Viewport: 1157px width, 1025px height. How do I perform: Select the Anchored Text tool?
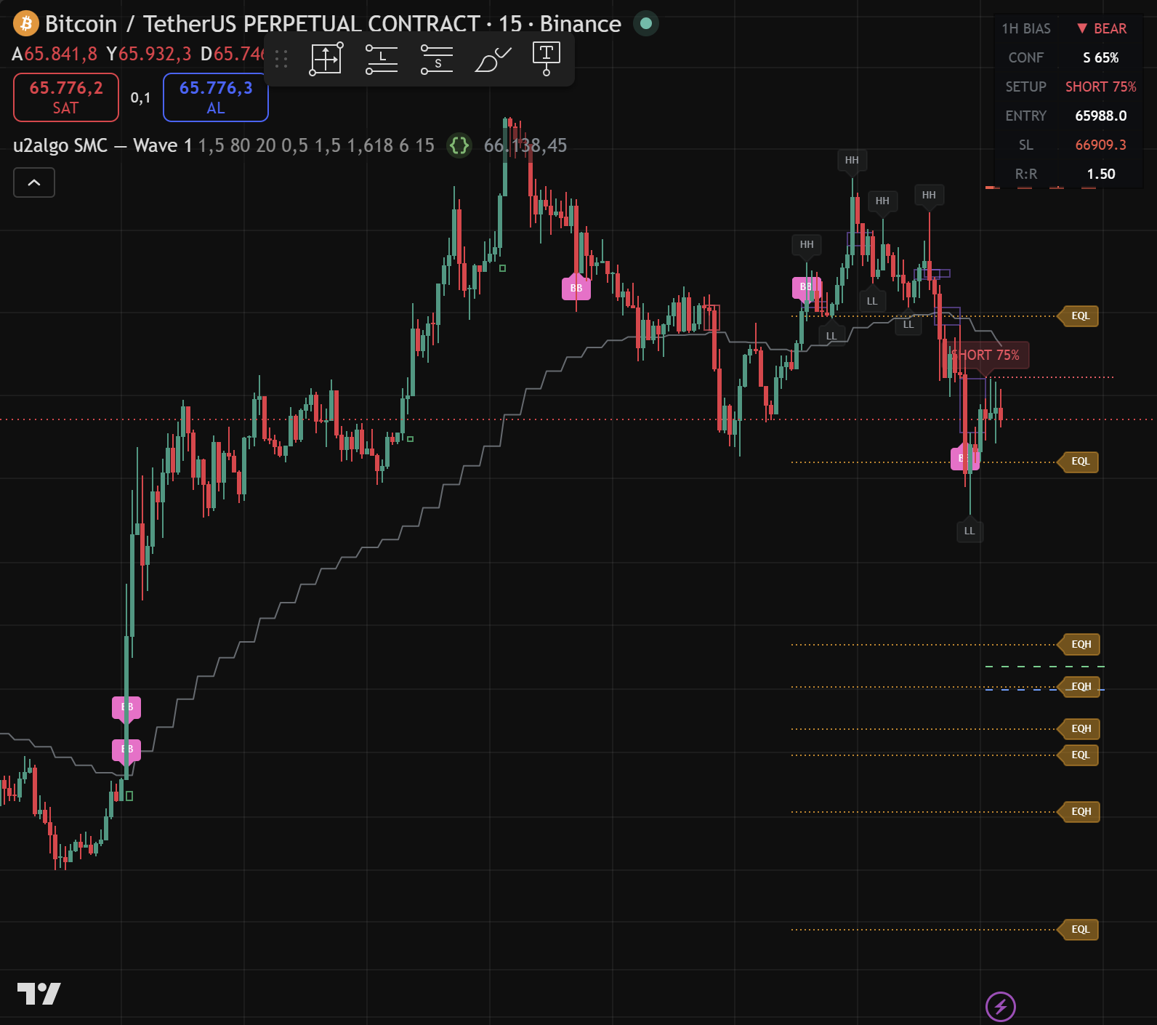(547, 59)
